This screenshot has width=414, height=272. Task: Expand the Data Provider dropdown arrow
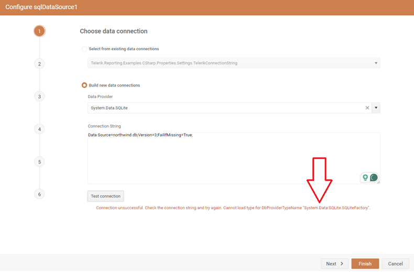coord(376,108)
